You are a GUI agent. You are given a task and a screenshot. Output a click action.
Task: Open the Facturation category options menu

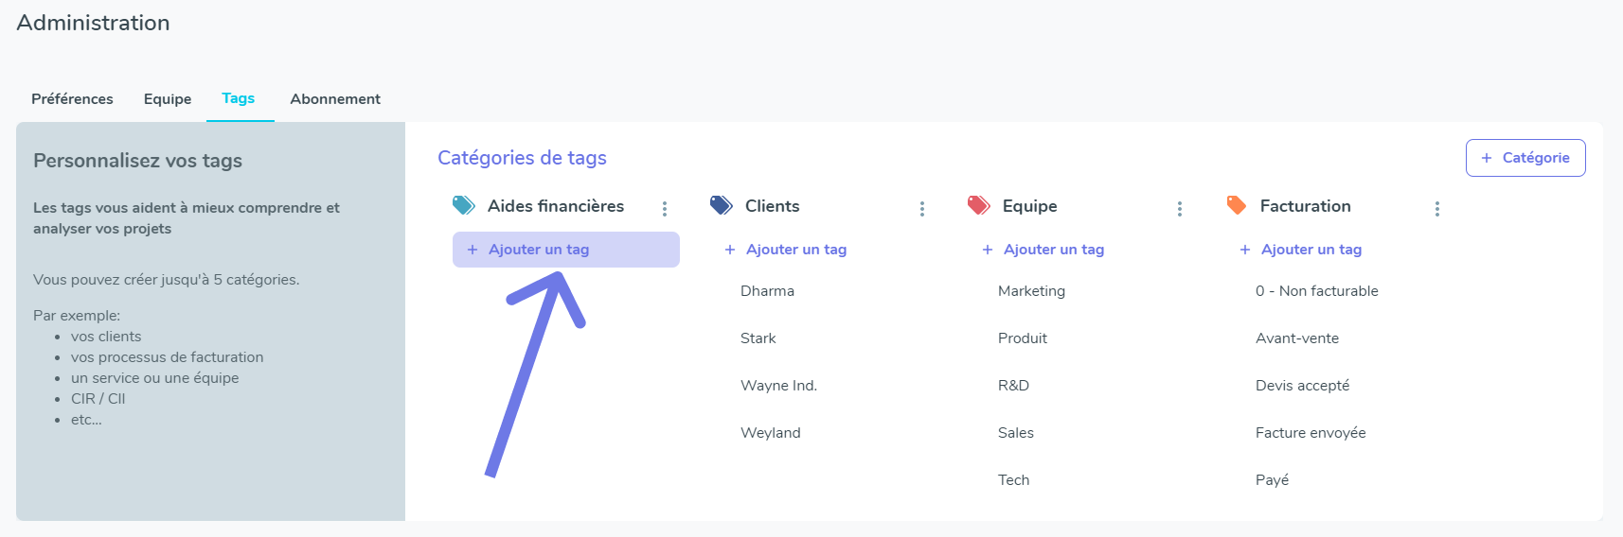[1437, 209]
